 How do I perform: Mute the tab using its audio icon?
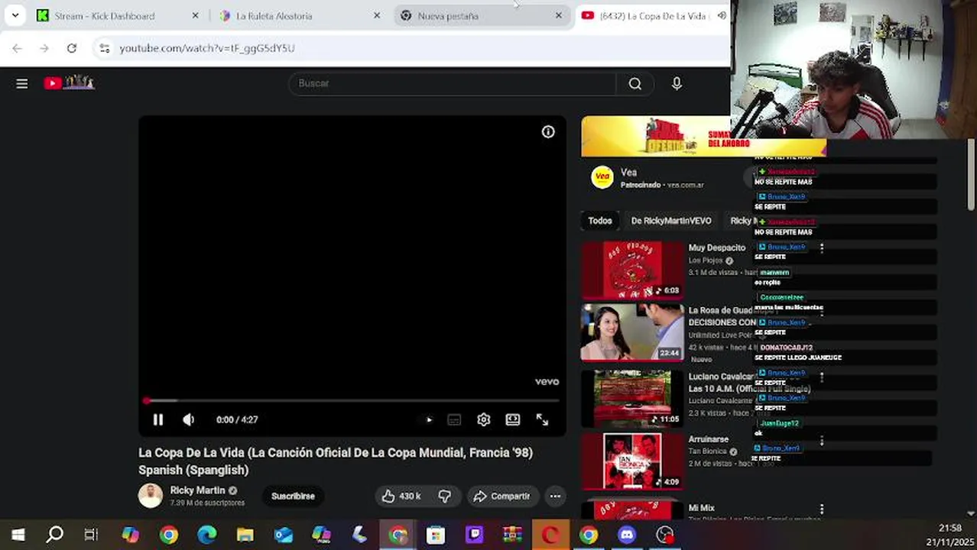tap(722, 15)
